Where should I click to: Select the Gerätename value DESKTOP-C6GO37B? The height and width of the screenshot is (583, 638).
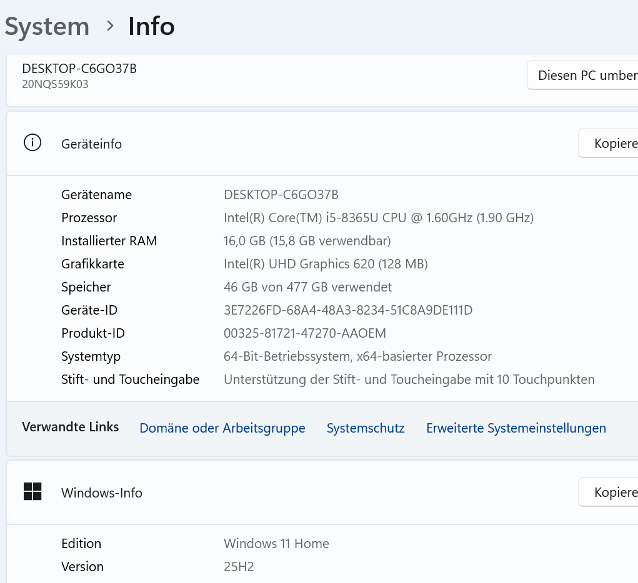click(x=281, y=195)
